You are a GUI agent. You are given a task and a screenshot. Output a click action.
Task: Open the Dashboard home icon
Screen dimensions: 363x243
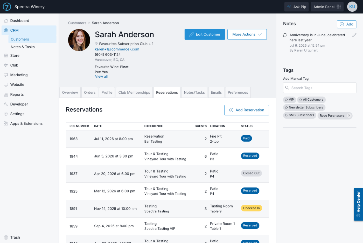point(6,21)
